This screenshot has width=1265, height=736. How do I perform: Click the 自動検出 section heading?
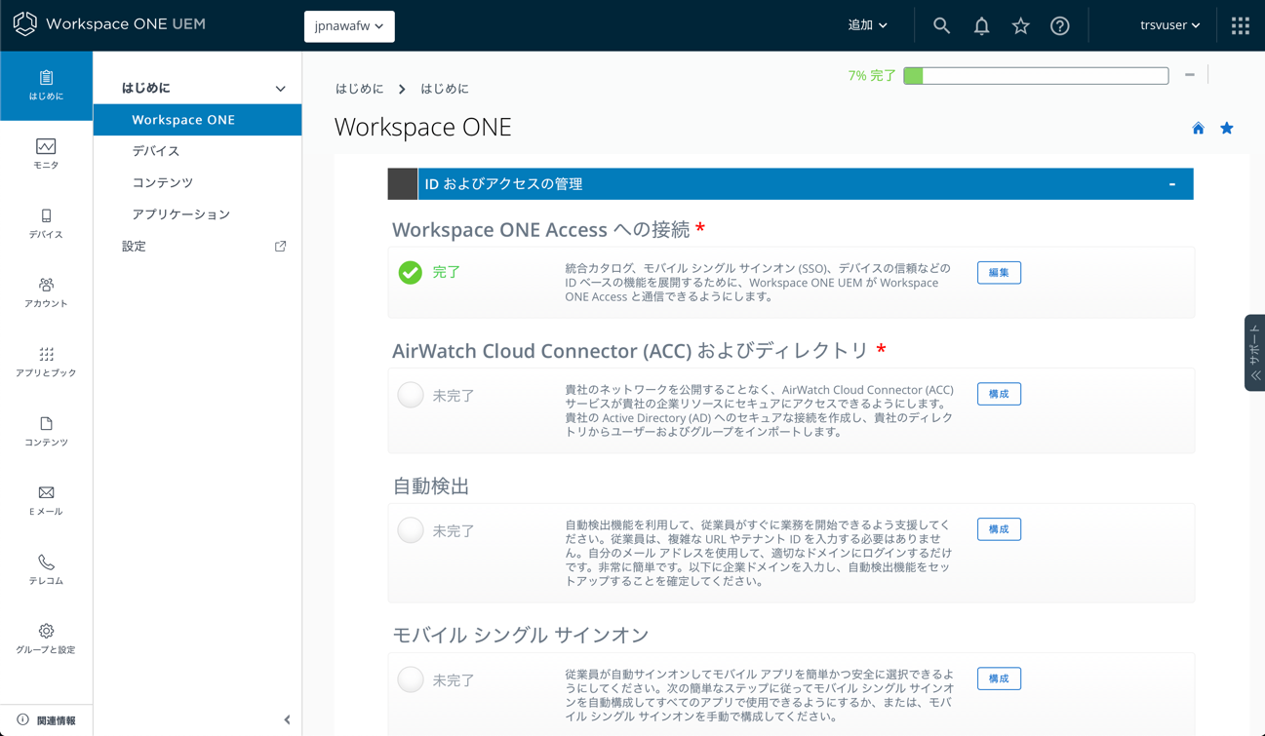point(431,486)
